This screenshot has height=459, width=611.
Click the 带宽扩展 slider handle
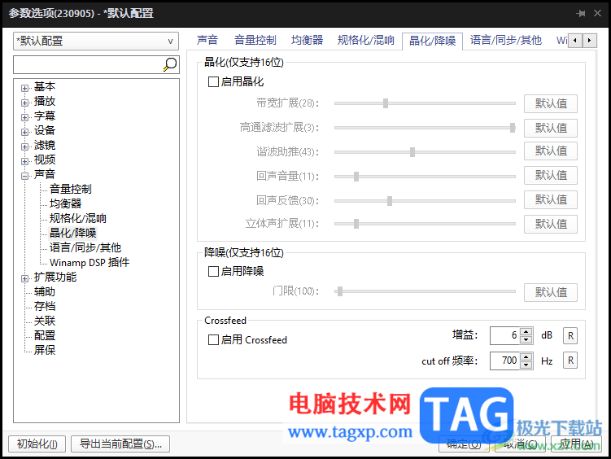(386, 103)
